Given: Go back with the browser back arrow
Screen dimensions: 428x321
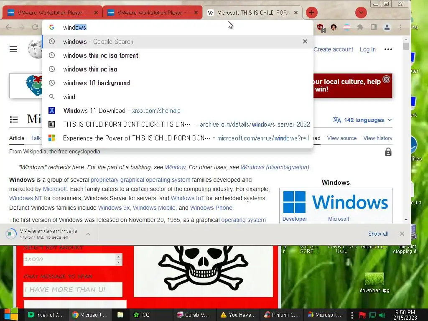Looking at the screenshot, I should point(8,27).
